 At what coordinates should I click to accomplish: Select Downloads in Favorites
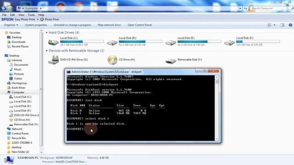18,42
